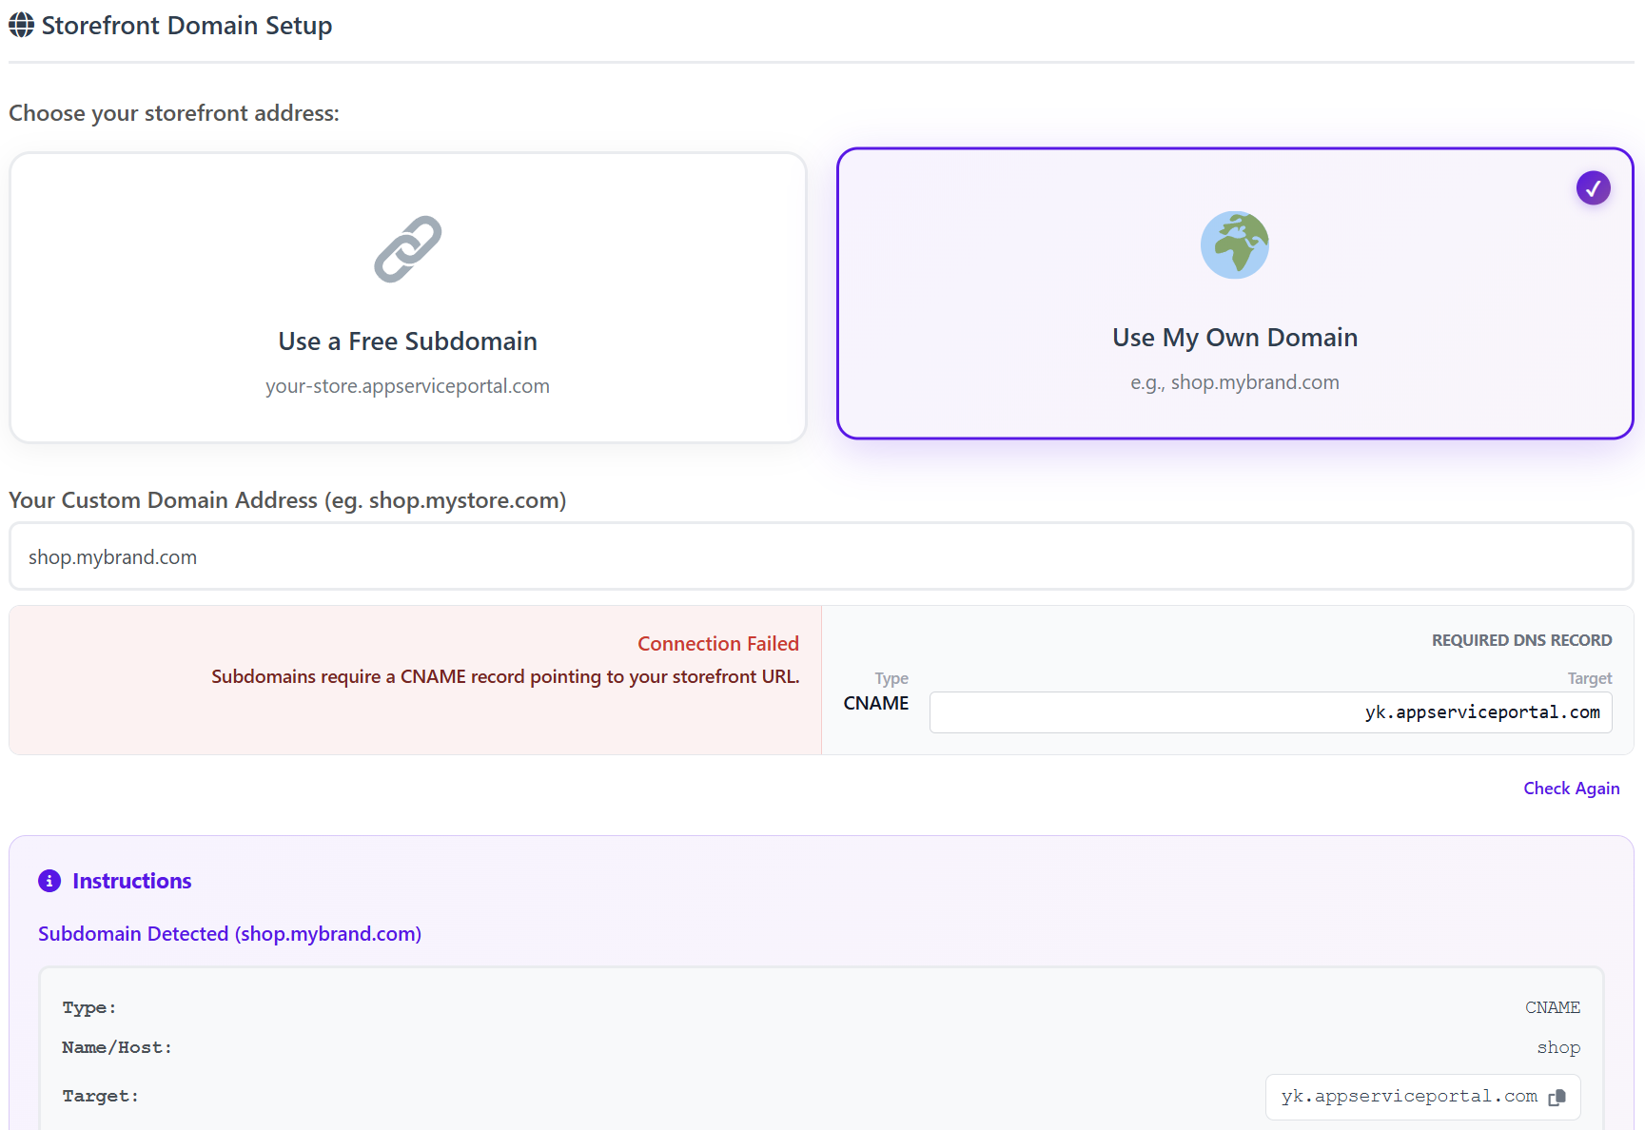Click the yk.appserviceportal.com target in Instructions
Screen dimensions: 1645x1130
[x=1408, y=1097]
